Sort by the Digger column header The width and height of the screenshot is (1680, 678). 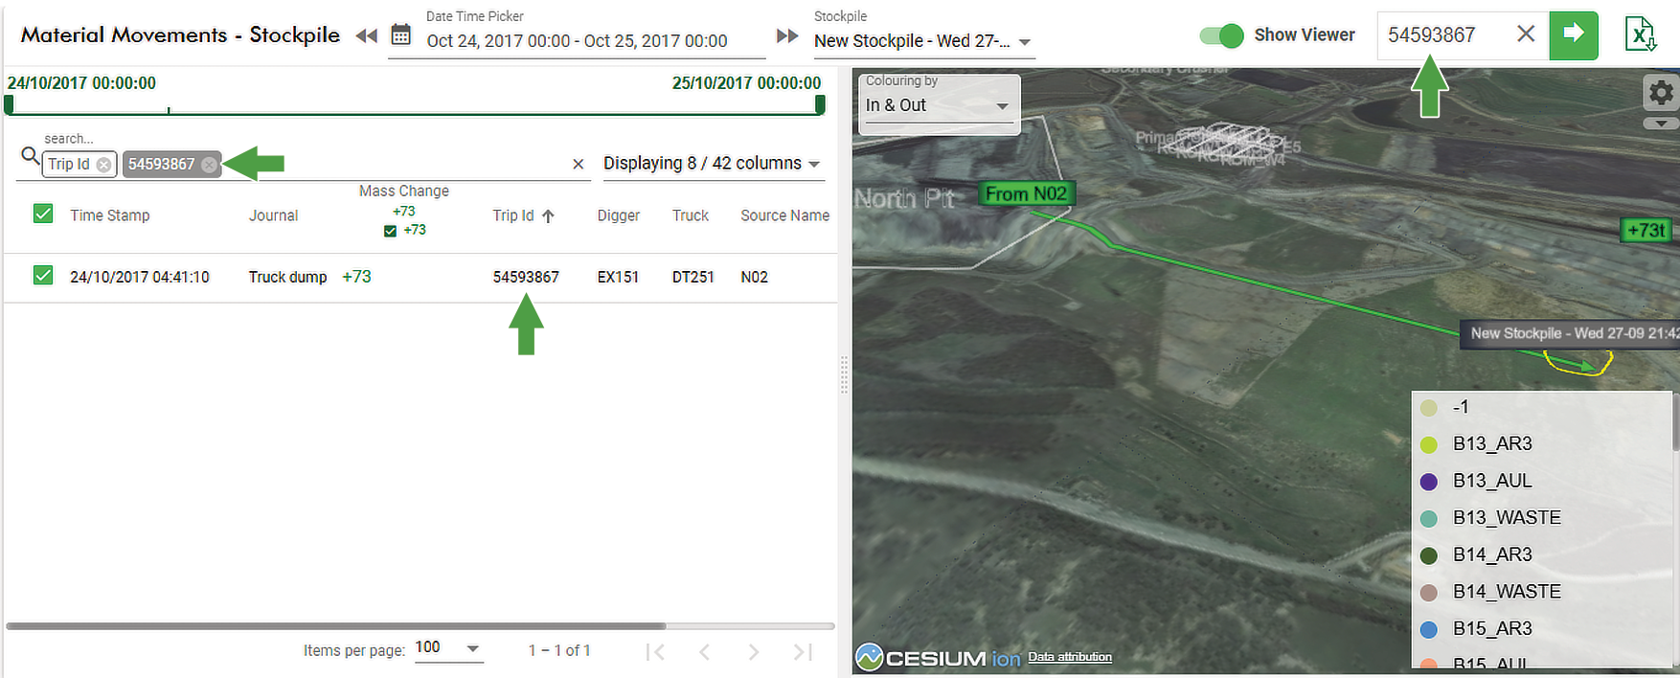coord(619,215)
